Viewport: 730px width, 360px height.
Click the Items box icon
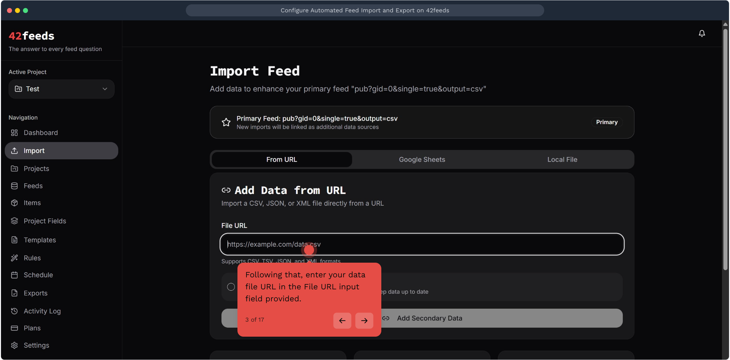click(x=14, y=203)
